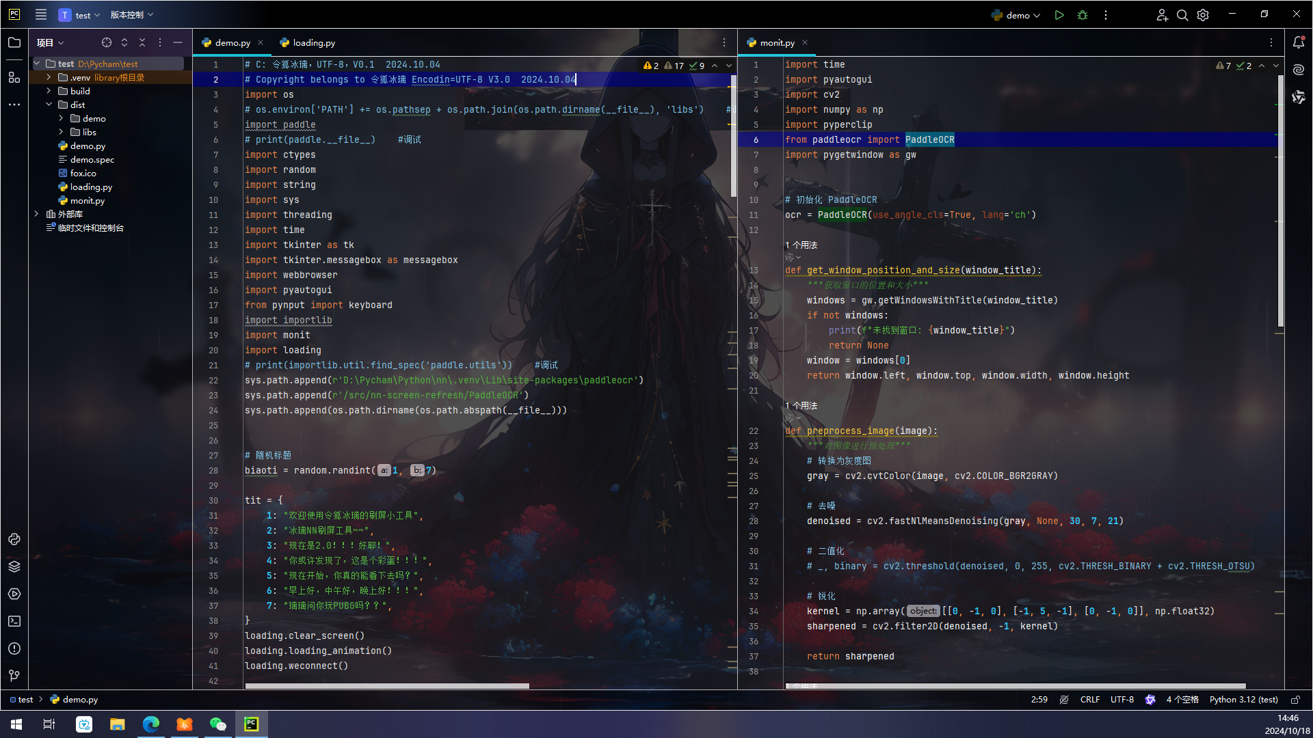This screenshot has width=1313, height=738.
Task: Expand the 外部库 node
Action: pos(37,214)
